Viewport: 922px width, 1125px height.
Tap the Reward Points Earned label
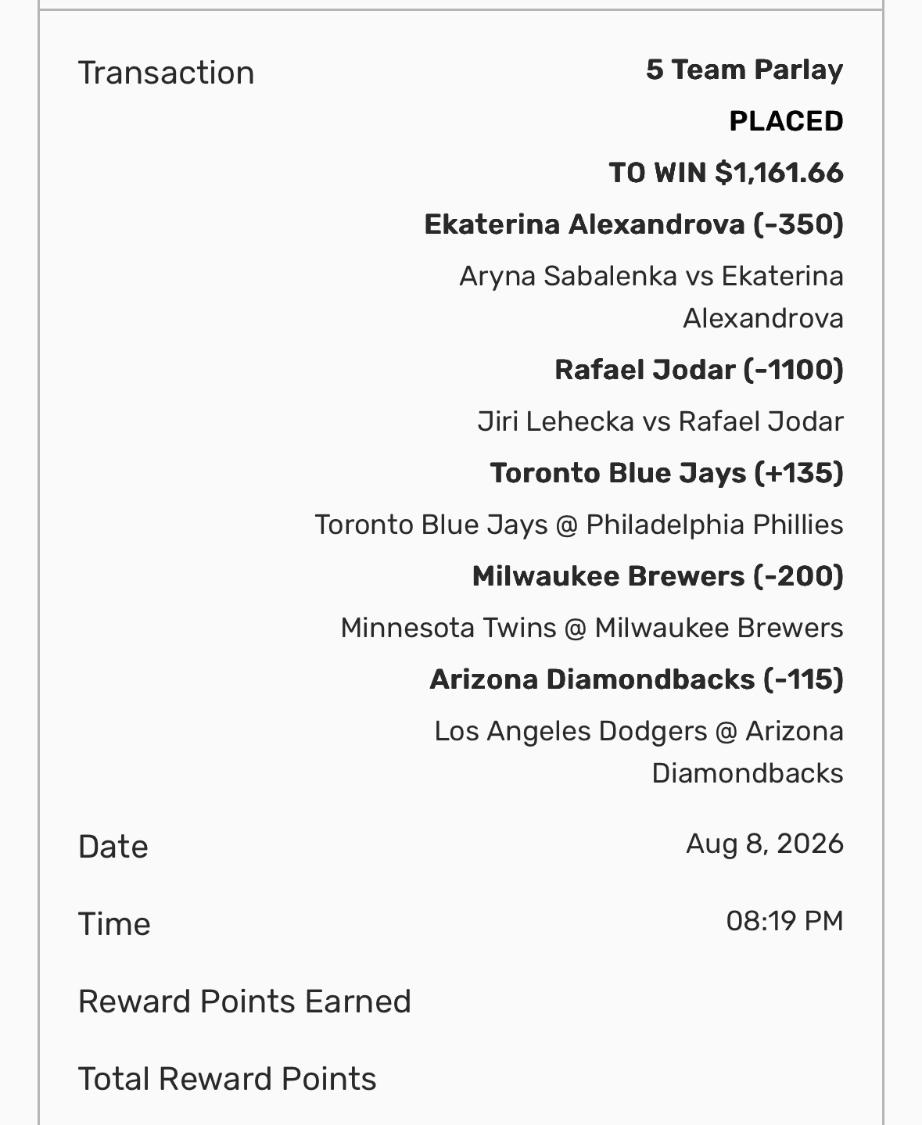[x=245, y=1001]
